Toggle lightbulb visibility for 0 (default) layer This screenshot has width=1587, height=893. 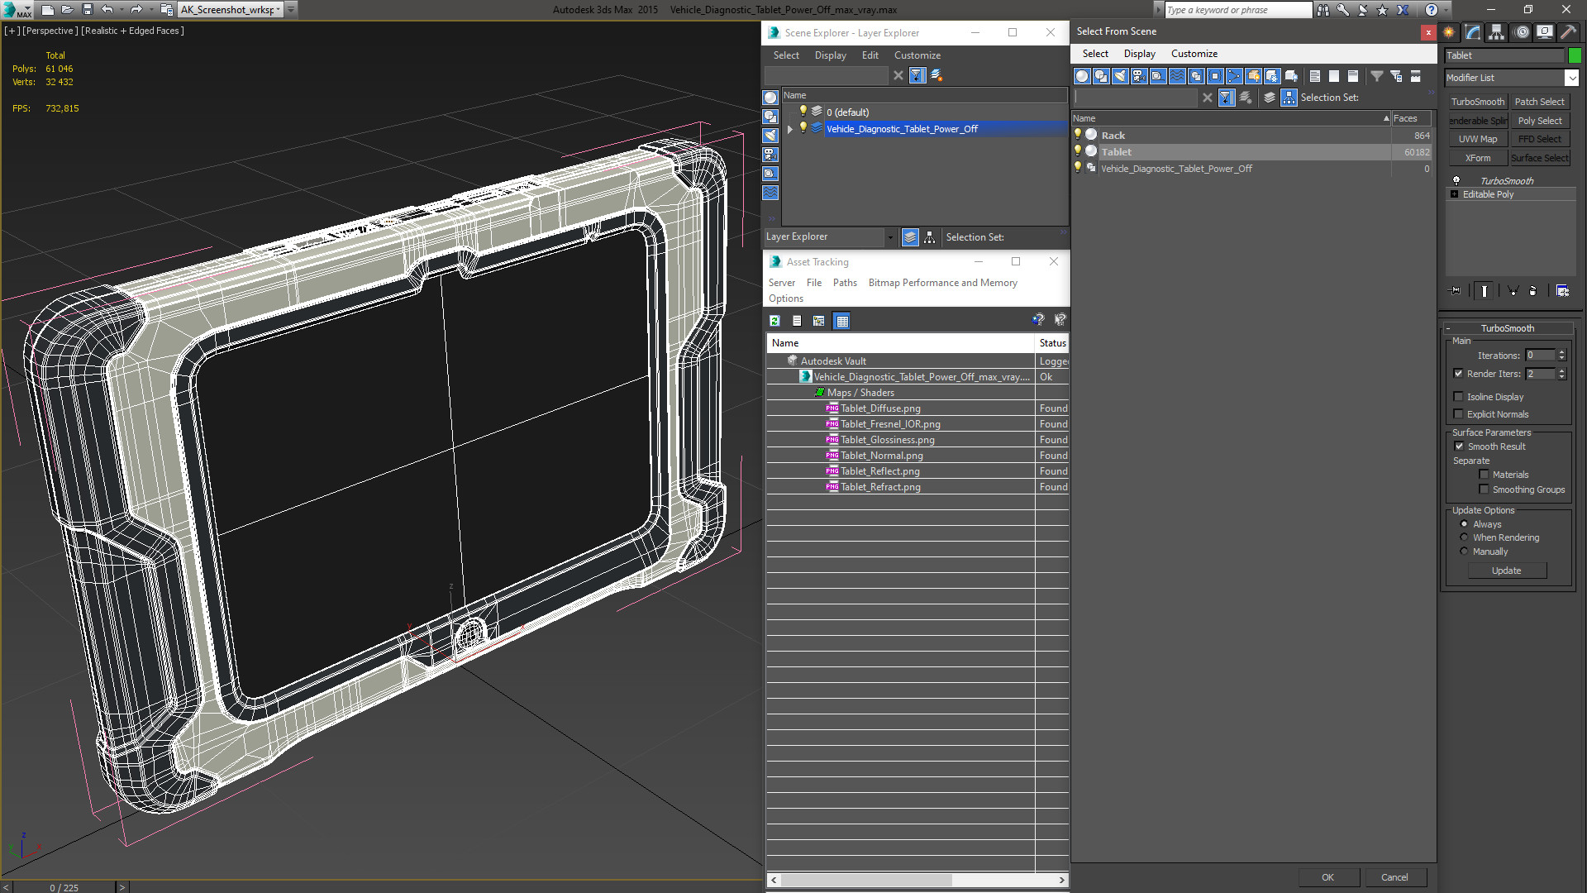click(x=802, y=112)
